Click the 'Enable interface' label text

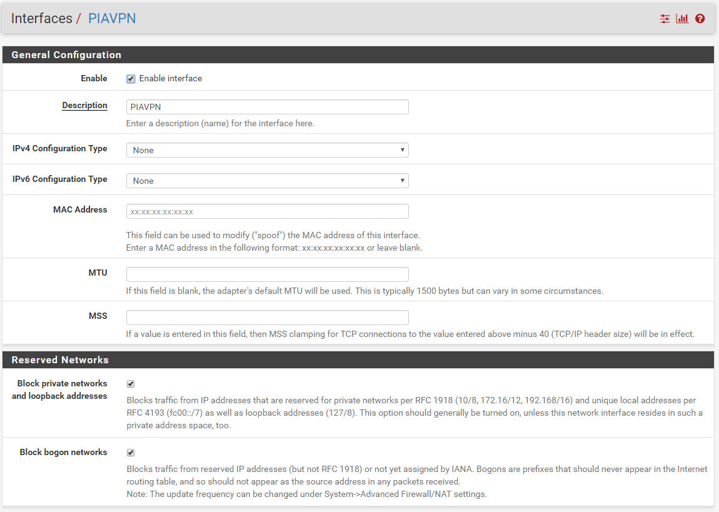[x=171, y=78]
